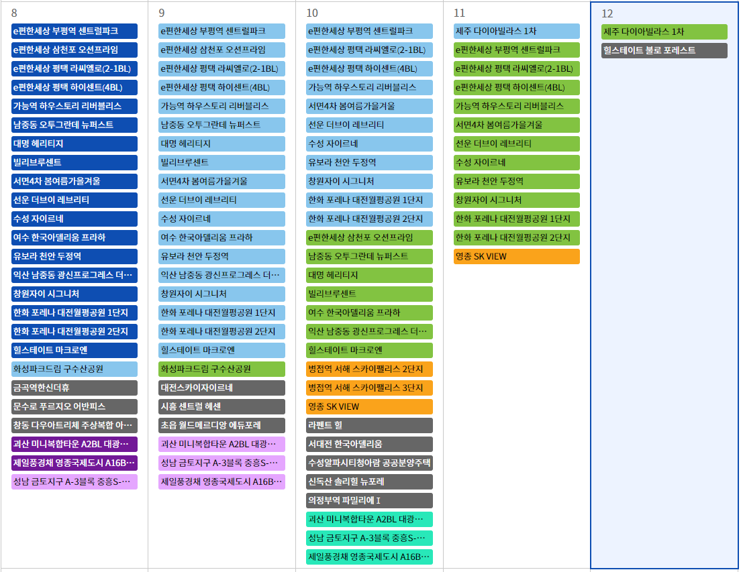This screenshot has height=572, width=741.
Task: Open 수성 자이르네 under date 9
Action: pyautogui.click(x=221, y=219)
